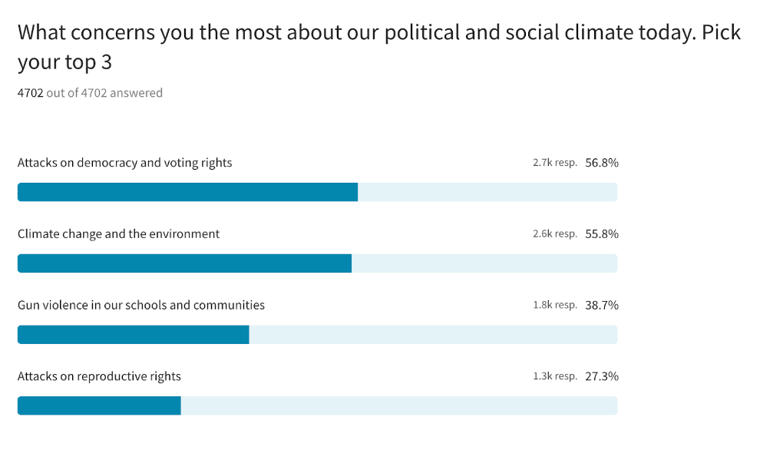Click the "4702 out of 4702 answered" count
The height and width of the screenshot is (450, 760).
click(x=90, y=93)
